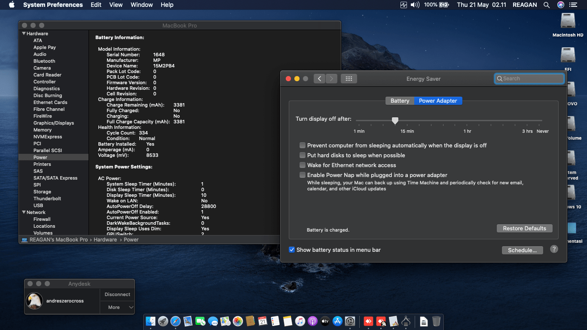Click the volume icon in menu bar
The image size is (587, 330).
415,5
